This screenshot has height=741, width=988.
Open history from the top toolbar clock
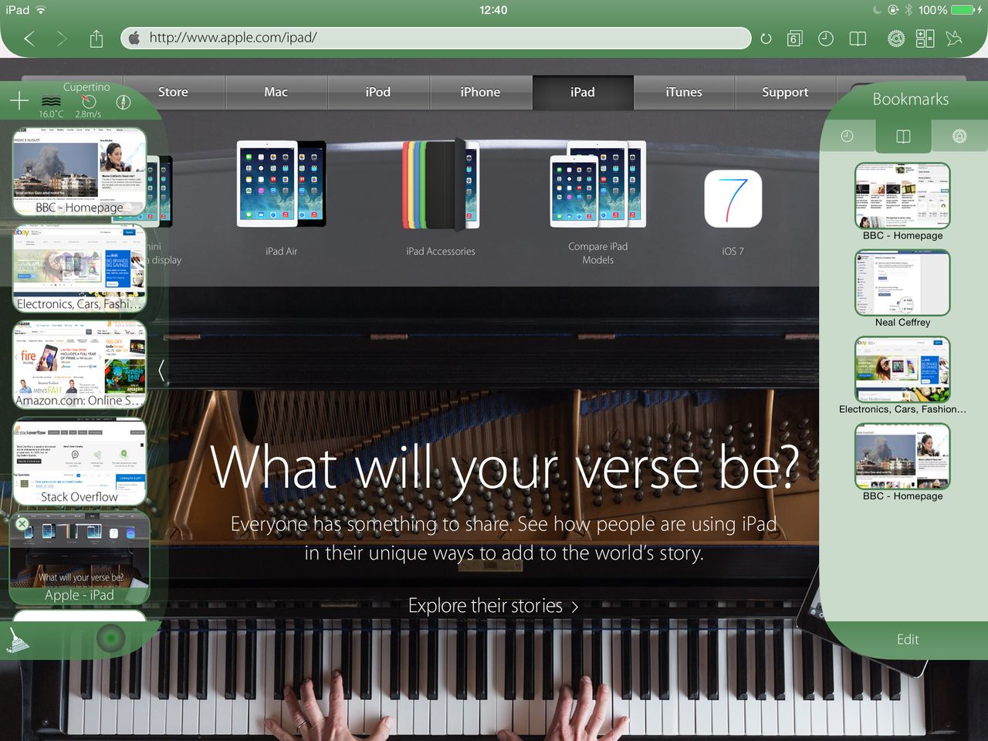825,39
